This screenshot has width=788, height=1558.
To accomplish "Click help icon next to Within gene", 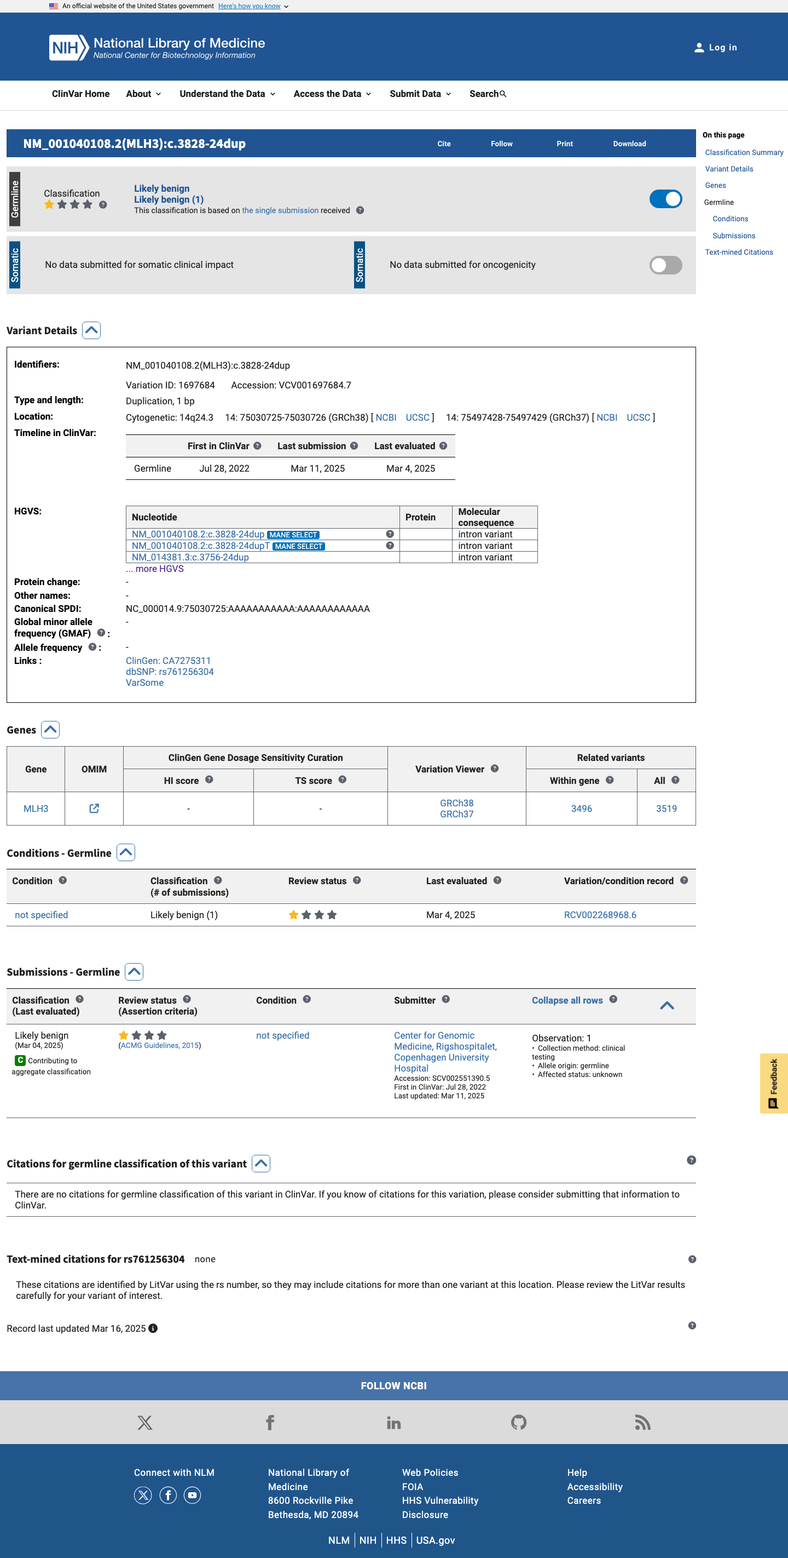I will [610, 780].
